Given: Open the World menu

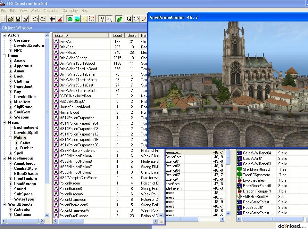Looking at the screenshot, I should [35, 11].
